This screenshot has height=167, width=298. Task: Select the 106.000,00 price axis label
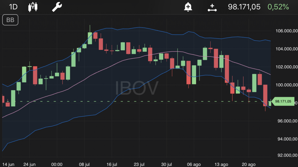tap(287, 31)
